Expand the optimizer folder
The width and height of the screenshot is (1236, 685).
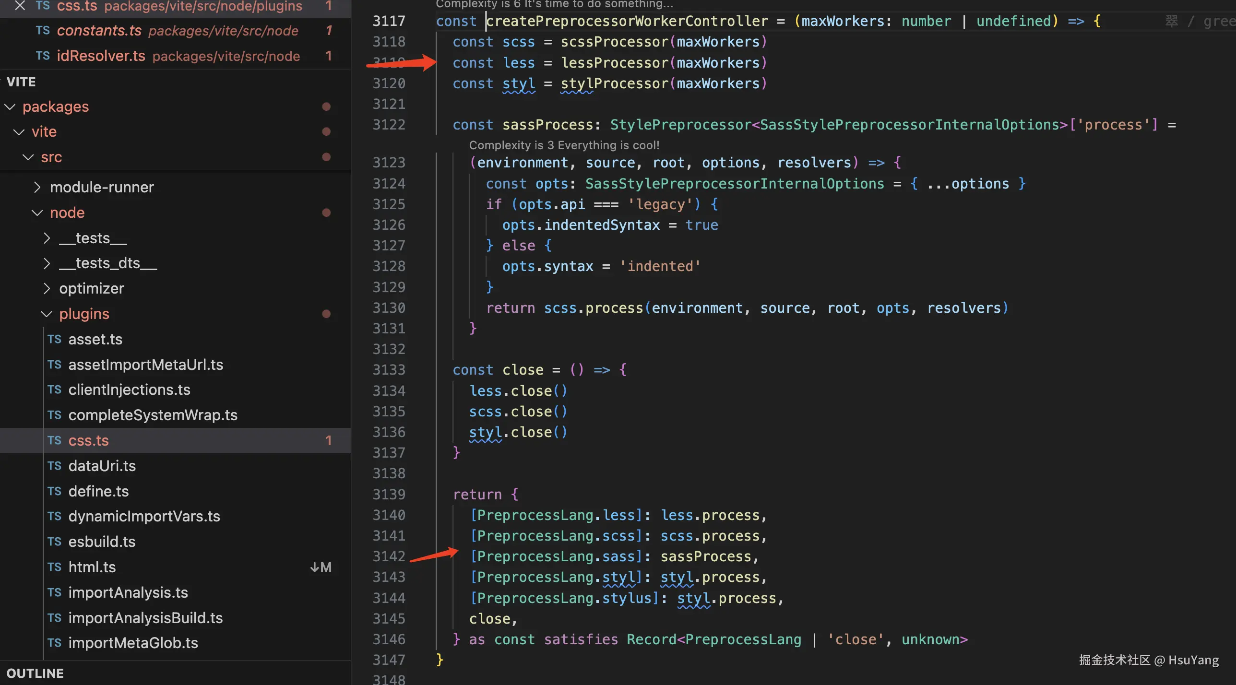(47, 288)
